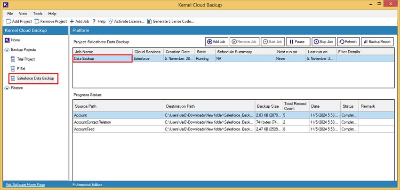This screenshot has height=190, width=400.
Task: Click the Next run on column header
Action: pyautogui.click(x=290, y=52)
